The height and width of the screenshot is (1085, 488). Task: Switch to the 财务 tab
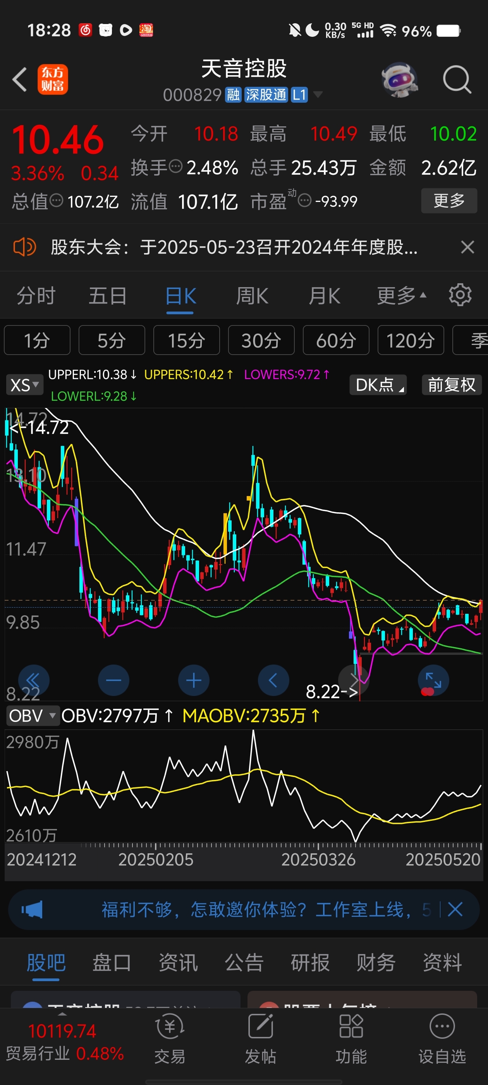point(376,963)
